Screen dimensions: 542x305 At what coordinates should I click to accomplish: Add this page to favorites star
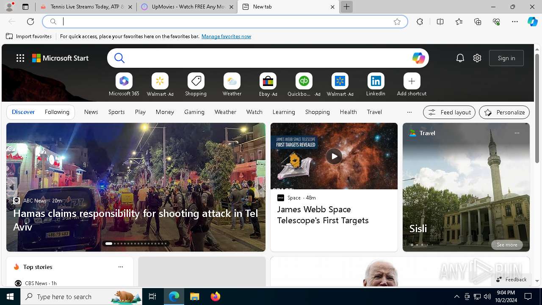pos(397,22)
